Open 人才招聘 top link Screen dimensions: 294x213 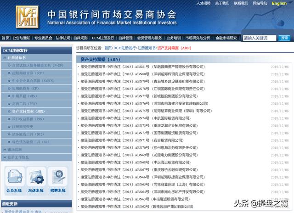click(x=203, y=3)
